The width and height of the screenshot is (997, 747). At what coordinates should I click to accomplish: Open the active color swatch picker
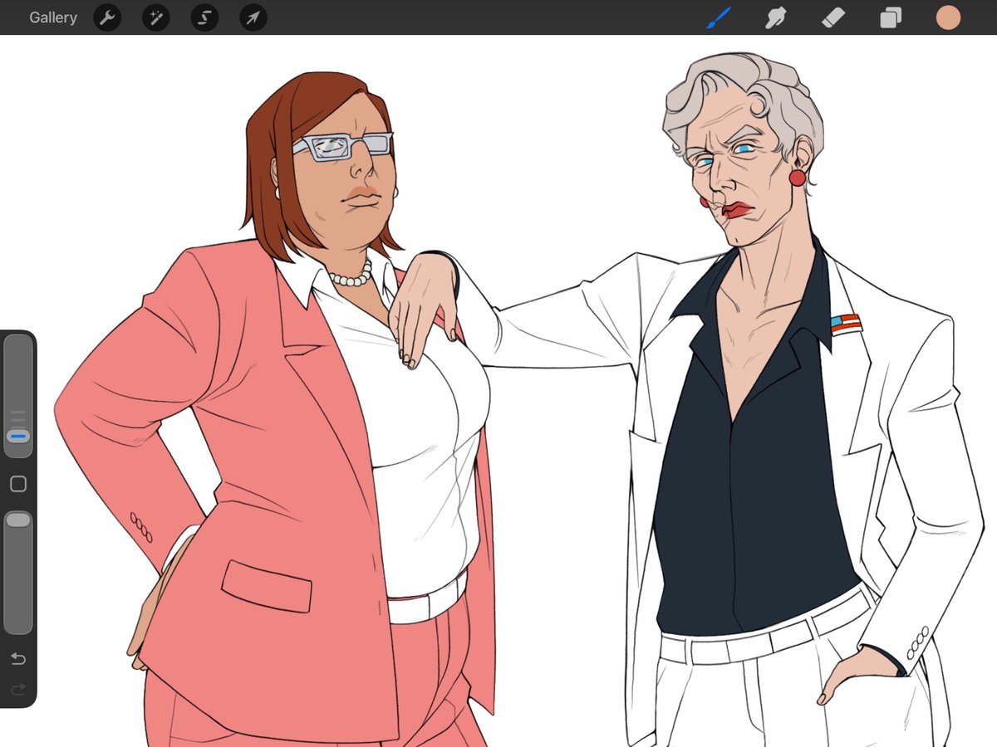click(x=948, y=17)
